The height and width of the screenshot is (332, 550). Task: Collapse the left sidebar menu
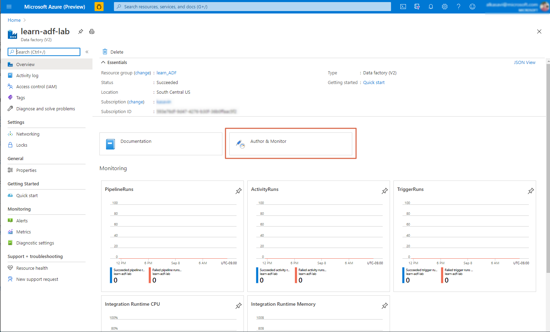pos(87,52)
